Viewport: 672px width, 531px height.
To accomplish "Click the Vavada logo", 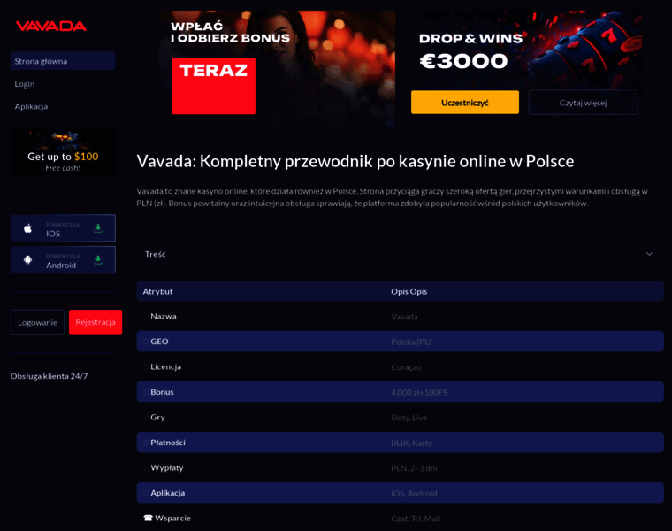I will (51, 27).
